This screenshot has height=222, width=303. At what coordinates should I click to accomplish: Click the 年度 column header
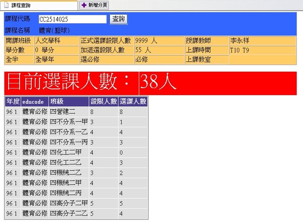[x=13, y=102]
